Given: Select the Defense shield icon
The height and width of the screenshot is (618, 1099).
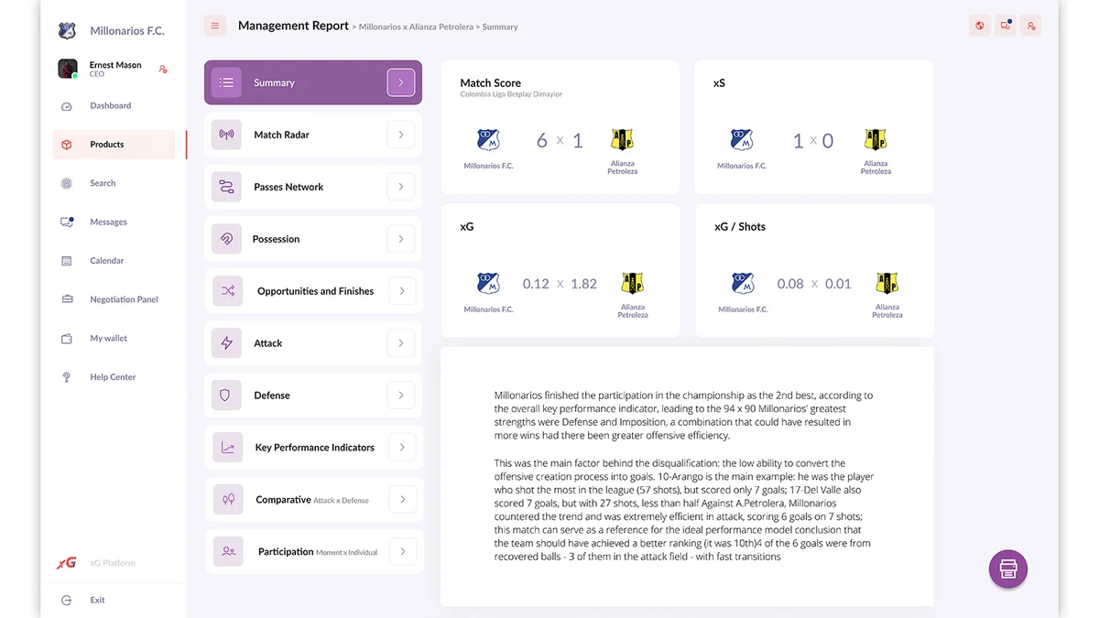Looking at the screenshot, I should (x=226, y=395).
